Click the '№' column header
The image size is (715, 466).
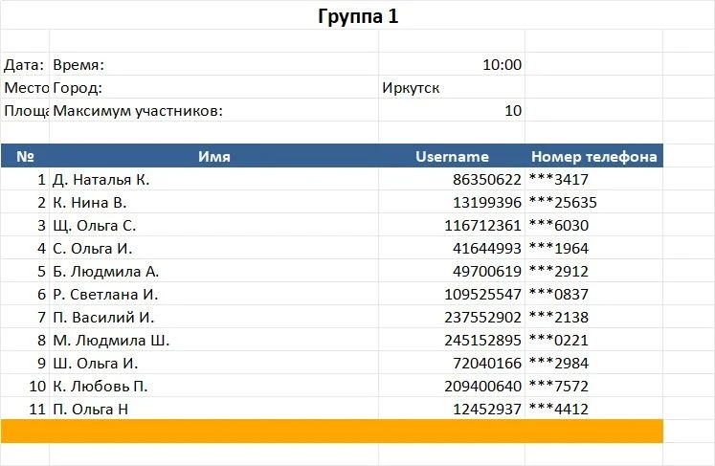(25, 156)
